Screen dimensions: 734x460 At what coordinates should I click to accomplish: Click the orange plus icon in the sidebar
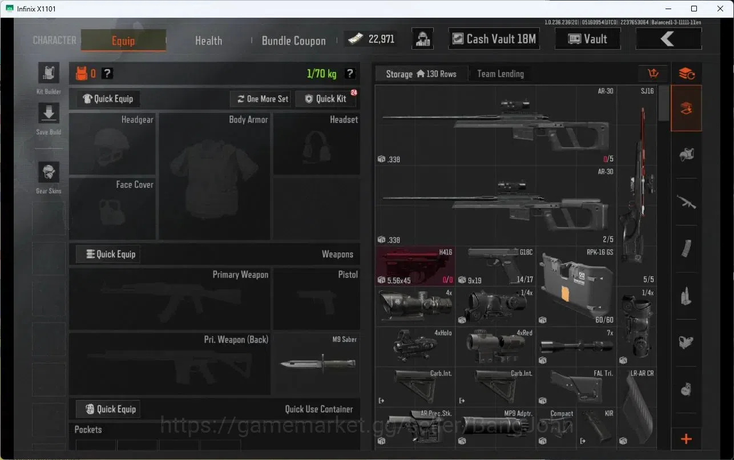[x=686, y=439]
